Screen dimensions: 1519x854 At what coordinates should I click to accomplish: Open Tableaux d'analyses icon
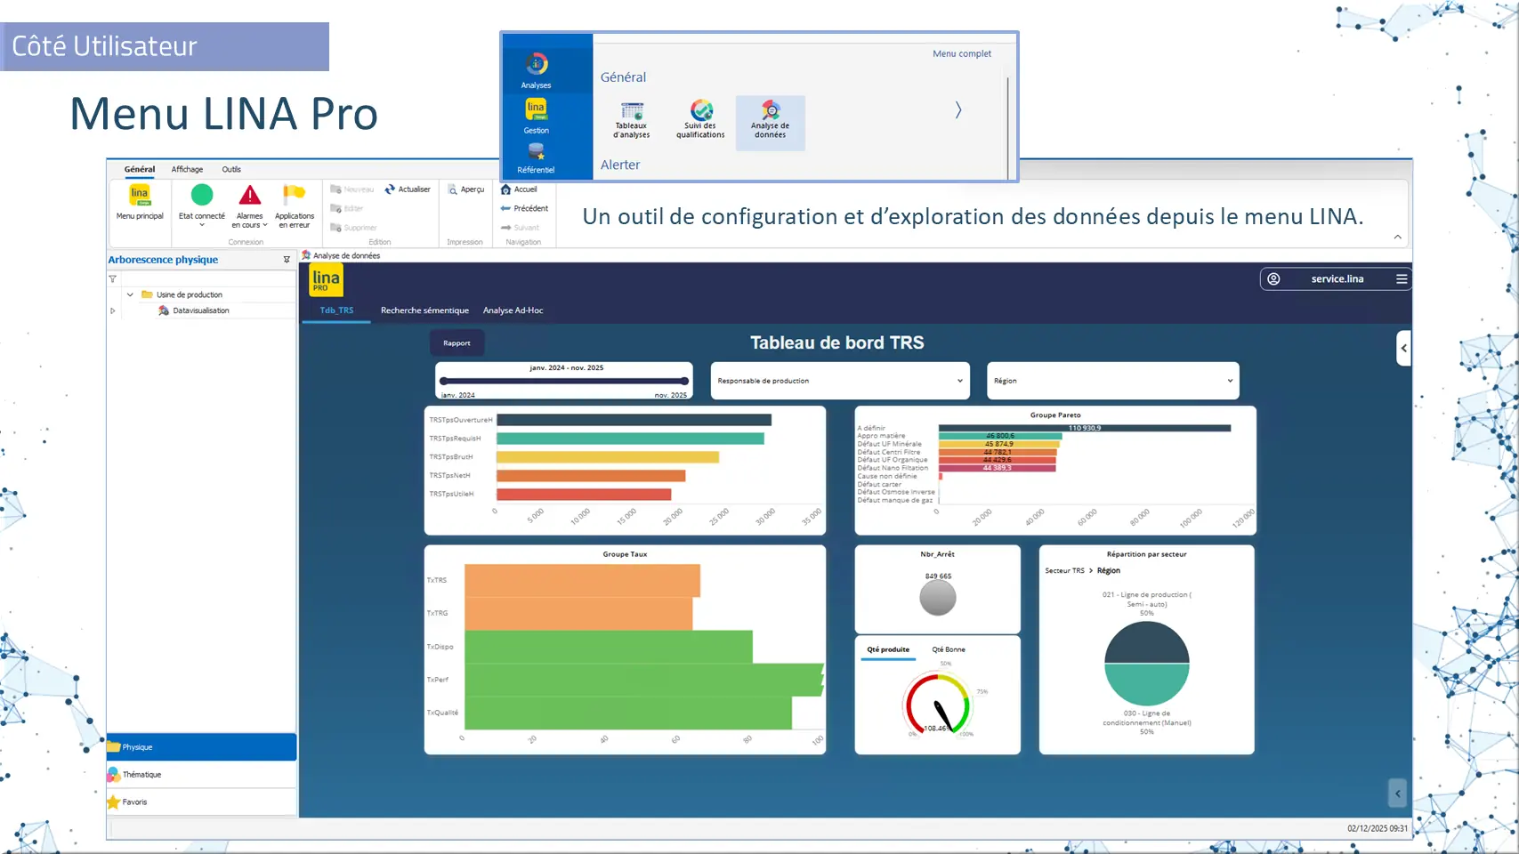pos(632,111)
